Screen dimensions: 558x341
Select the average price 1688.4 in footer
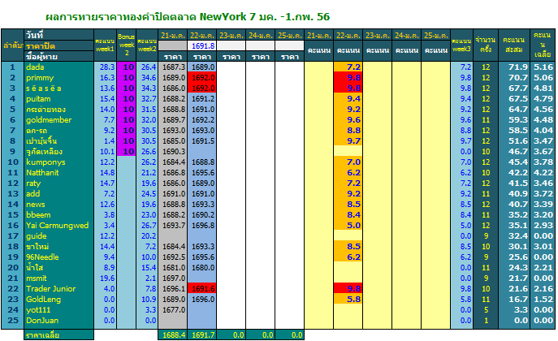click(x=172, y=335)
